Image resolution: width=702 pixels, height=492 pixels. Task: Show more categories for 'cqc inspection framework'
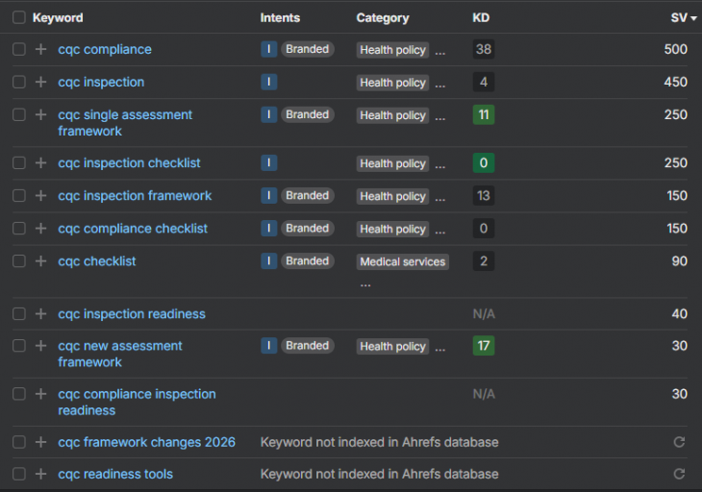[x=440, y=199]
